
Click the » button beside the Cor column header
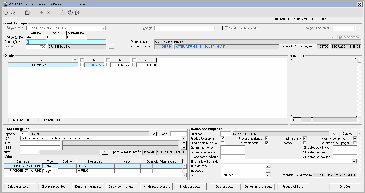[x=75, y=60]
